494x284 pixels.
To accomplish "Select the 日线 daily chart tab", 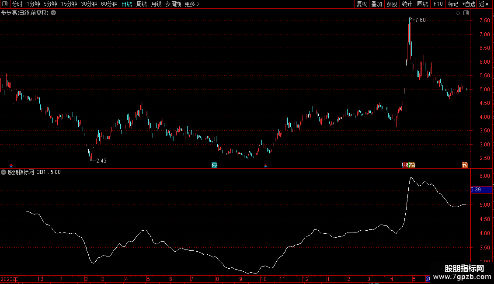I will pyautogui.click(x=127, y=4).
